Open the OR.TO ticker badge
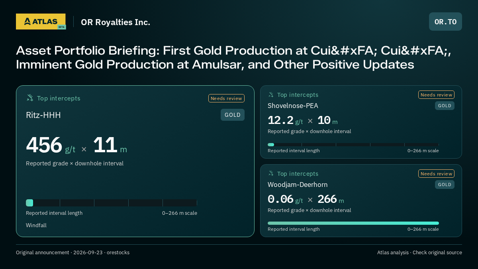 click(x=445, y=22)
